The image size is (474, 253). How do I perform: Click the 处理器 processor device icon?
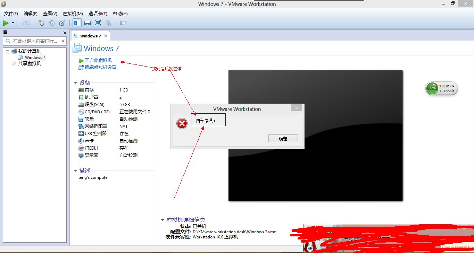(81, 97)
